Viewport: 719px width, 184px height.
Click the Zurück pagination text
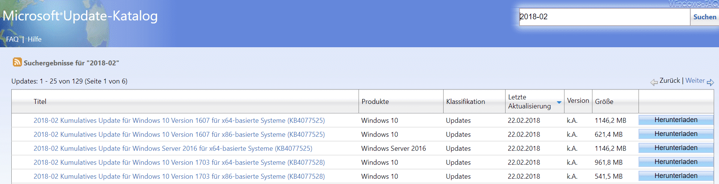pyautogui.click(x=670, y=80)
